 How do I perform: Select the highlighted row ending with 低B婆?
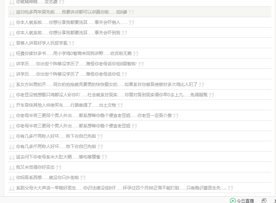tap(140, 12)
